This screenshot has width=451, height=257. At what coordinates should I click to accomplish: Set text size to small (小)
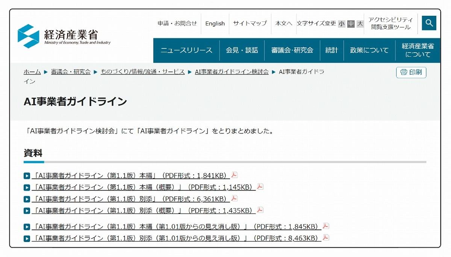point(341,24)
